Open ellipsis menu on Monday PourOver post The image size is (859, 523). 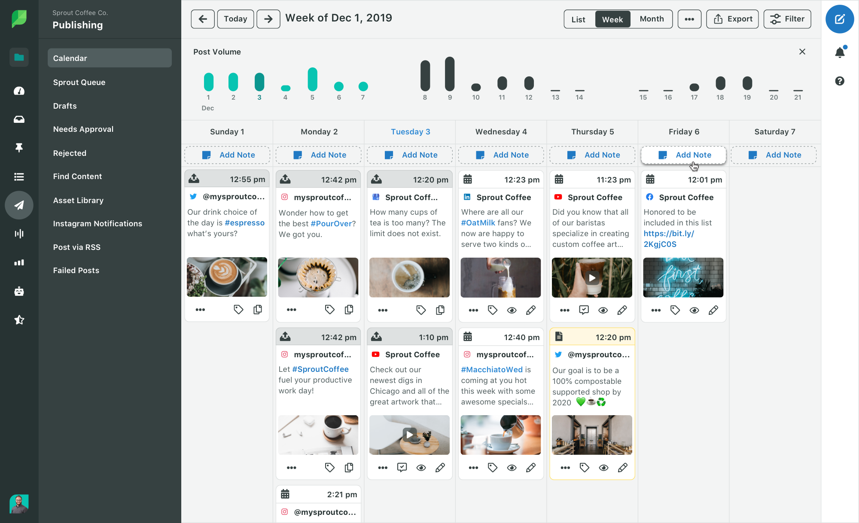[292, 310]
